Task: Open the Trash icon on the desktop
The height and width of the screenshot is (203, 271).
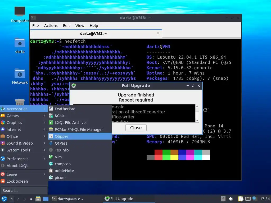Action: click(20, 102)
